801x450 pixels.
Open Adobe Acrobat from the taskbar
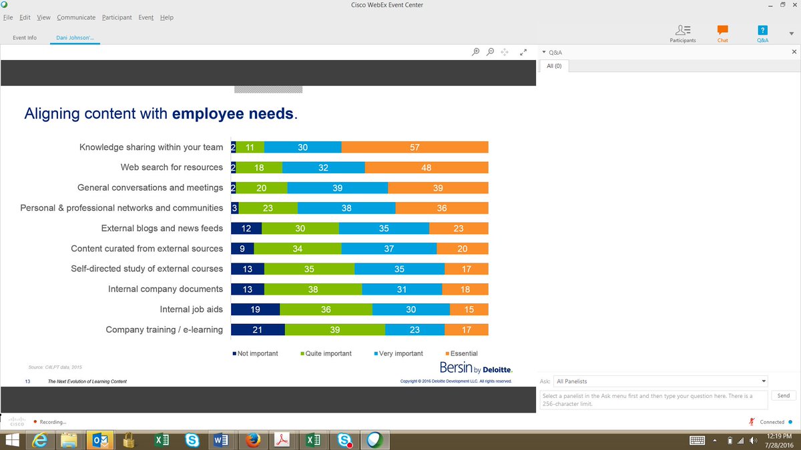282,440
